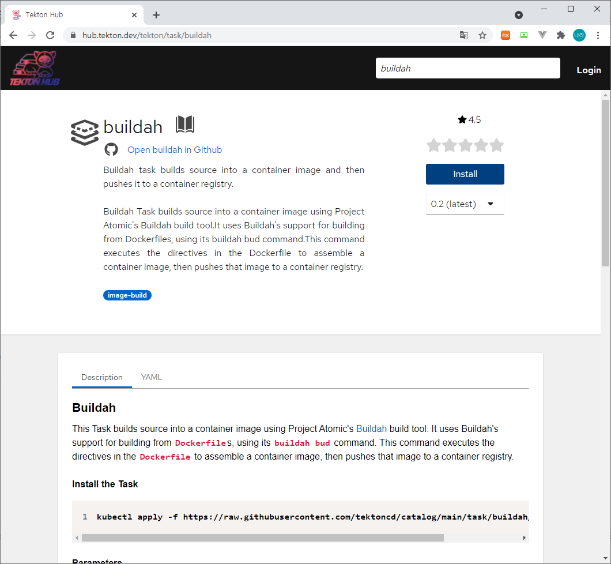Rate the task two stars
The height and width of the screenshot is (564, 611).
click(449, 145)
